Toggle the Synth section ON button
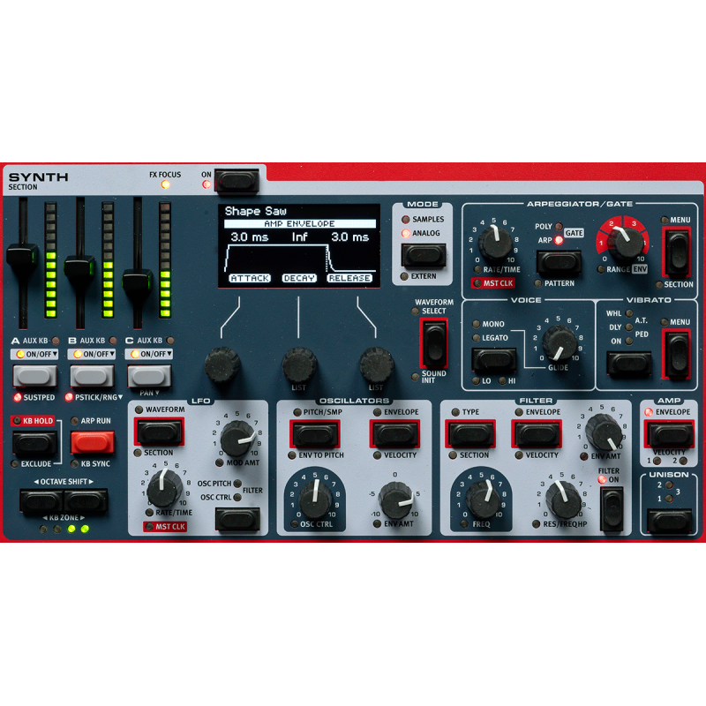Viewport: 706px width, 706px height. pos(237,181)
